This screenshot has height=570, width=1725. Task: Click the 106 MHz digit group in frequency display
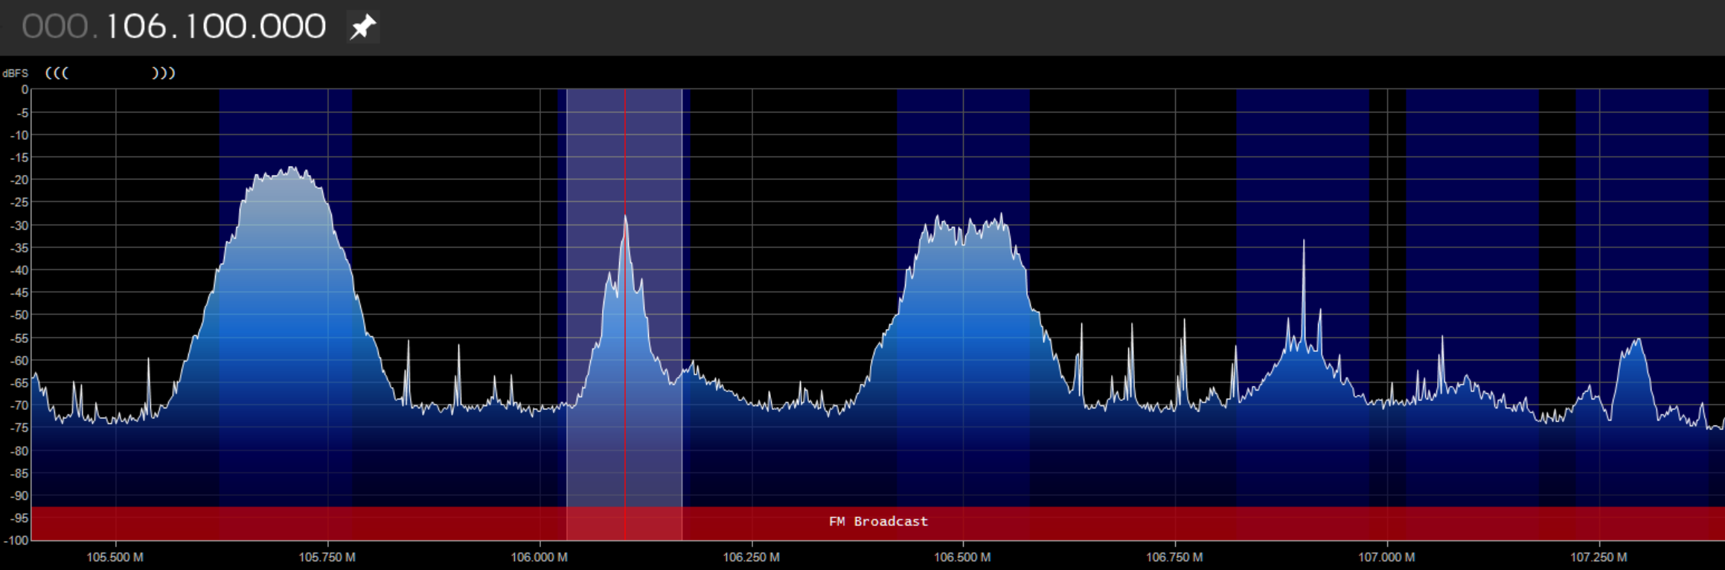[136, 28]
